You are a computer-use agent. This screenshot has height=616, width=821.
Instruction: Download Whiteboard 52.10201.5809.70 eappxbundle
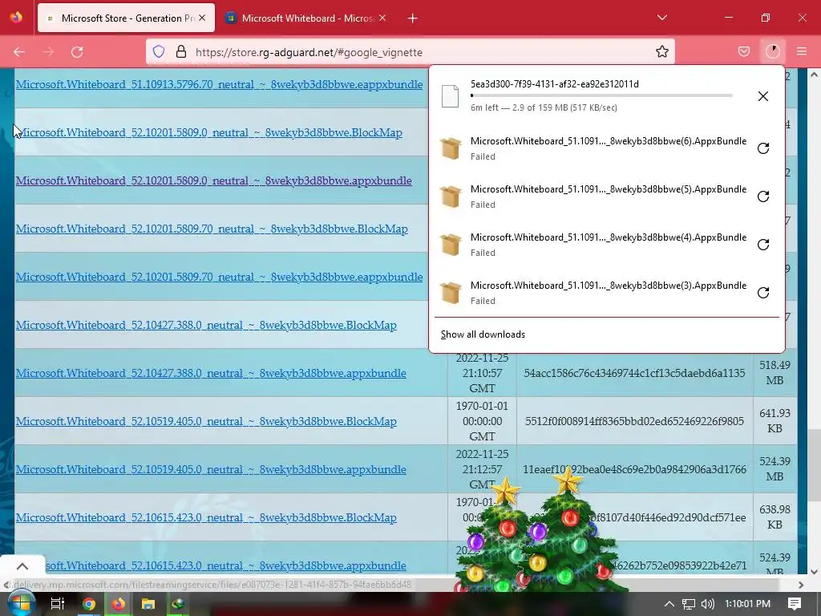pyautogui.click(x=219, y=277)
